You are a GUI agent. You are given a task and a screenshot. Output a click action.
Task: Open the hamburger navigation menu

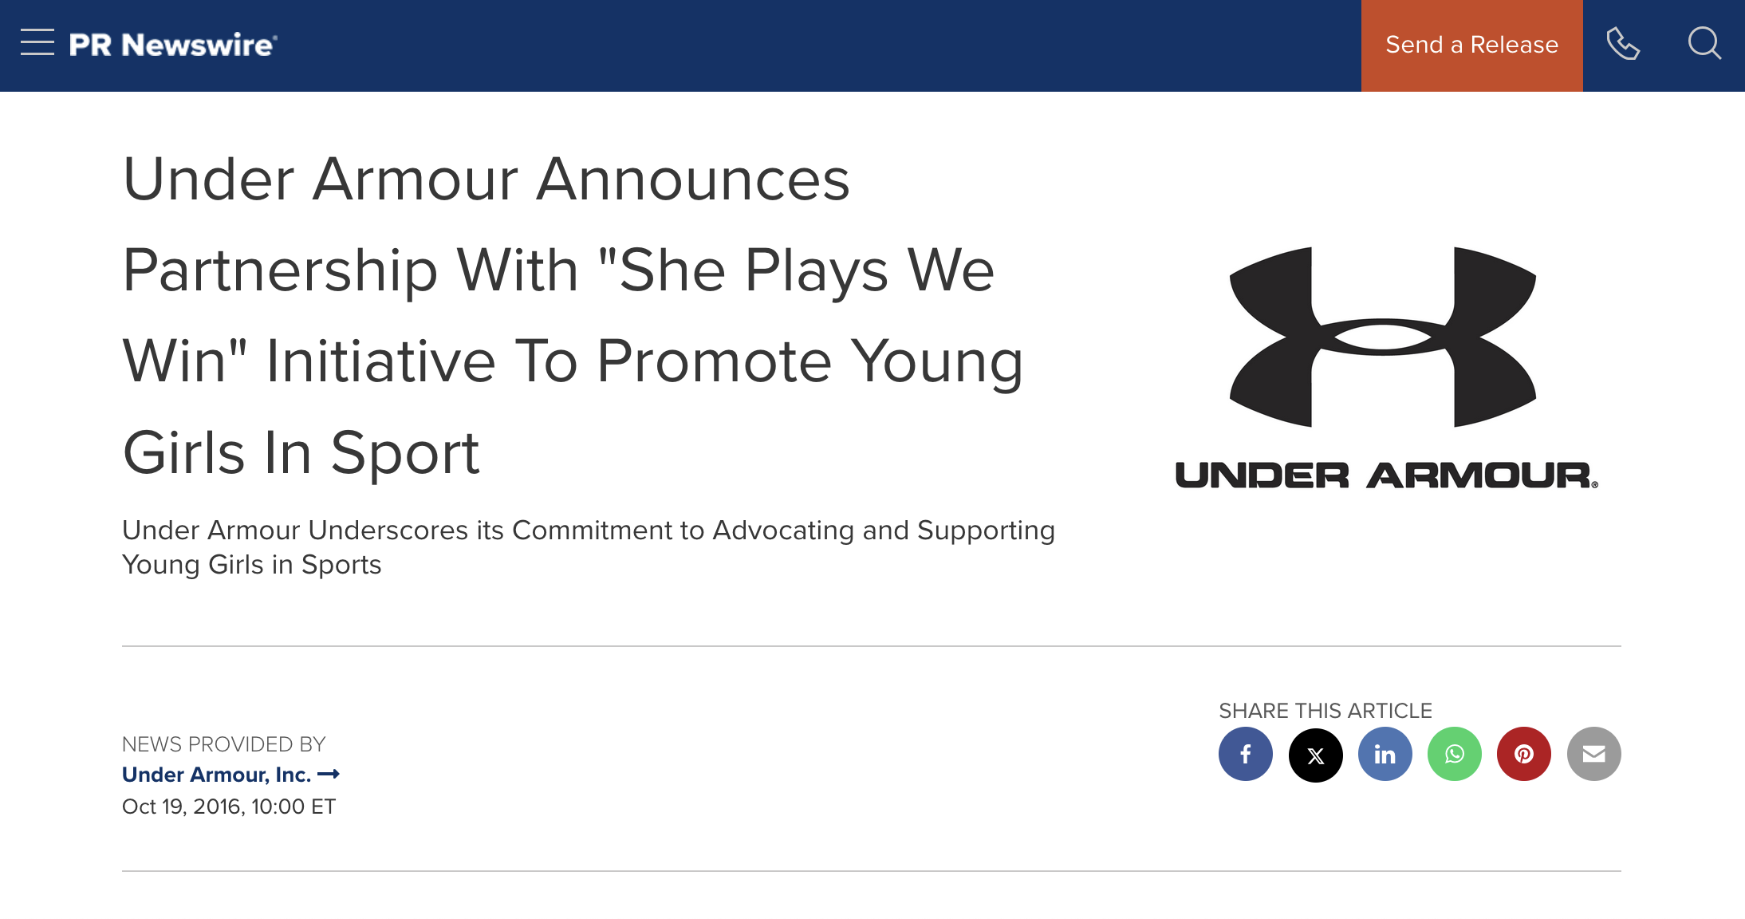37,42
